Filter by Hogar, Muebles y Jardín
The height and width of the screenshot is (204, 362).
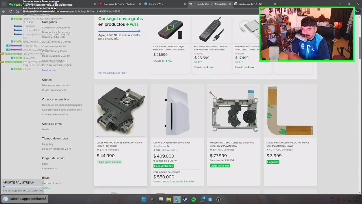56,56
